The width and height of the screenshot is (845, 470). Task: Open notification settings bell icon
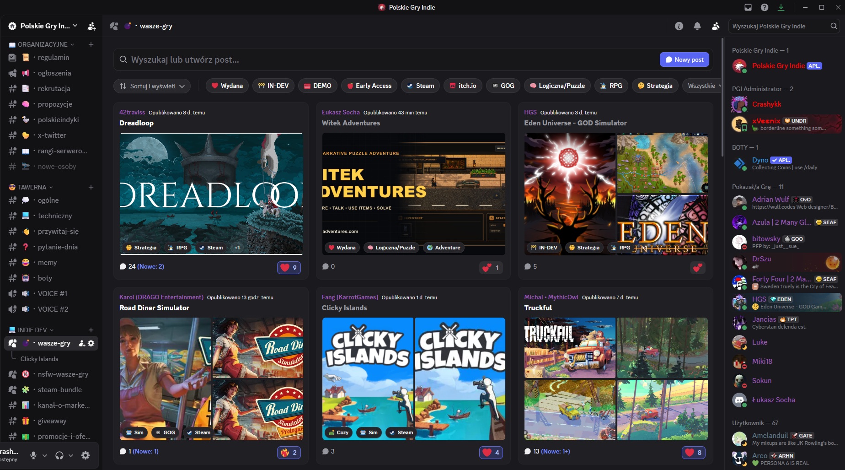click(697, 26)
